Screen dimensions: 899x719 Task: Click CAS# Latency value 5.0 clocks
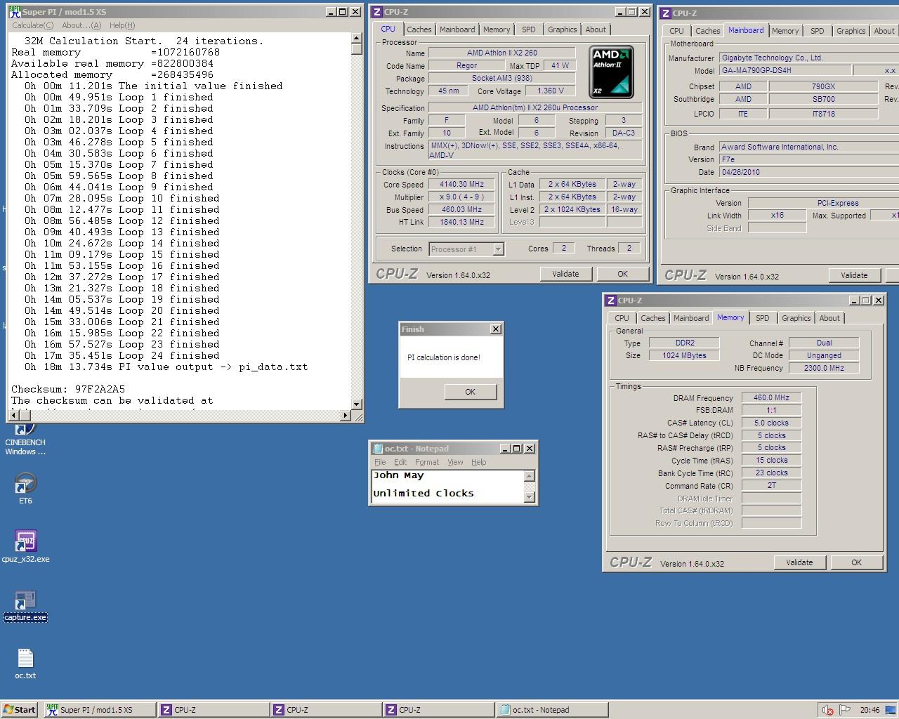[771, 423]
